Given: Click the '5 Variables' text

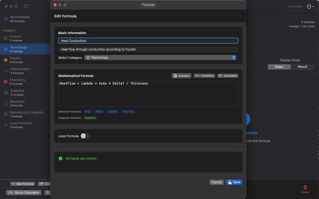Looking at the screenshot, I should 308,22.
